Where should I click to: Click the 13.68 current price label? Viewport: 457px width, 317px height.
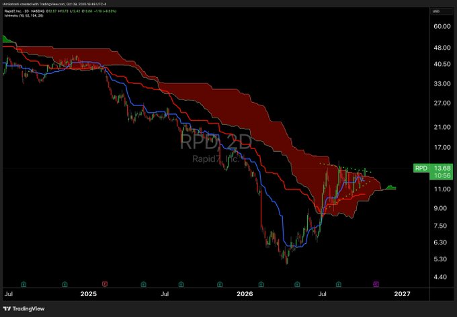point(442,168)
